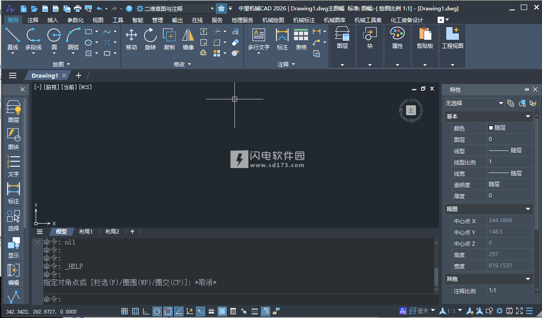Image resolution: width=542 pixels, height=318 pixels.
Task: Toggle lineweight display in the status bar
Action: (211, 311)
